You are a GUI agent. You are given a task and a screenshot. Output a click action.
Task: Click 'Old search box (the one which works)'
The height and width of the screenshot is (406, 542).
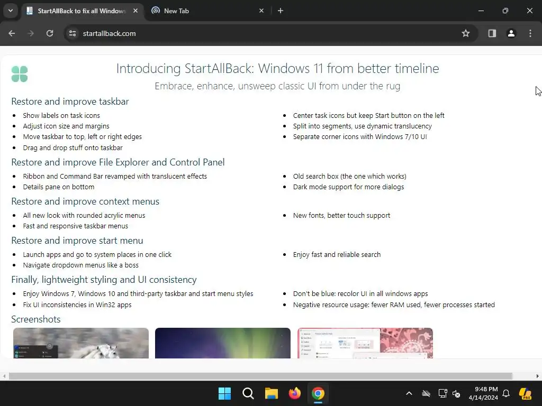[350, 176]
